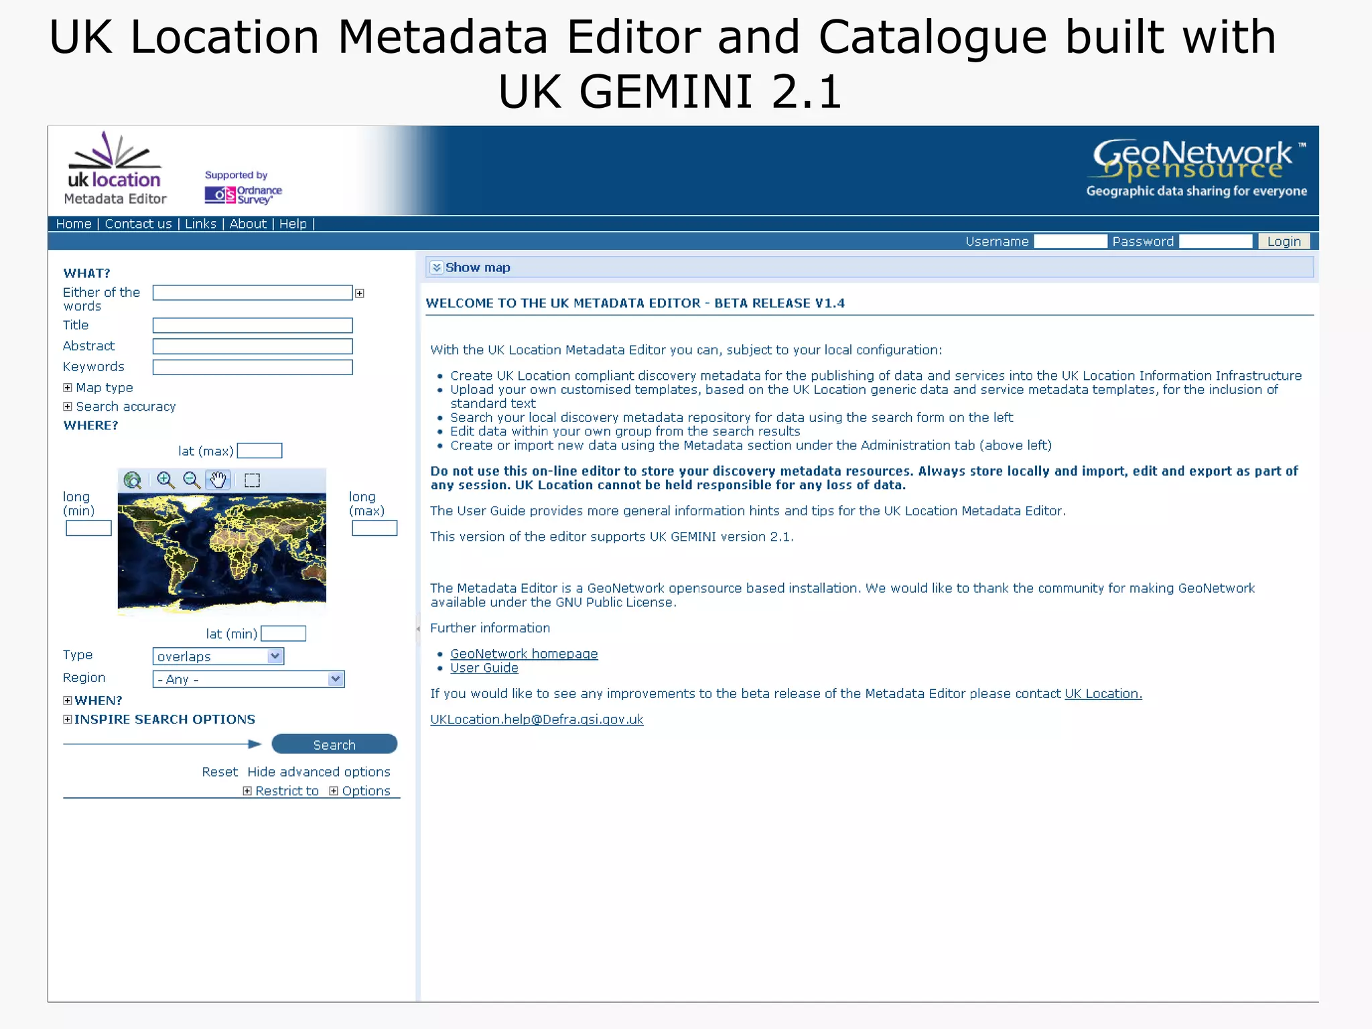Open the Region dropdown showing Any
1372x1029 pixels.
(x=249, y=679)
